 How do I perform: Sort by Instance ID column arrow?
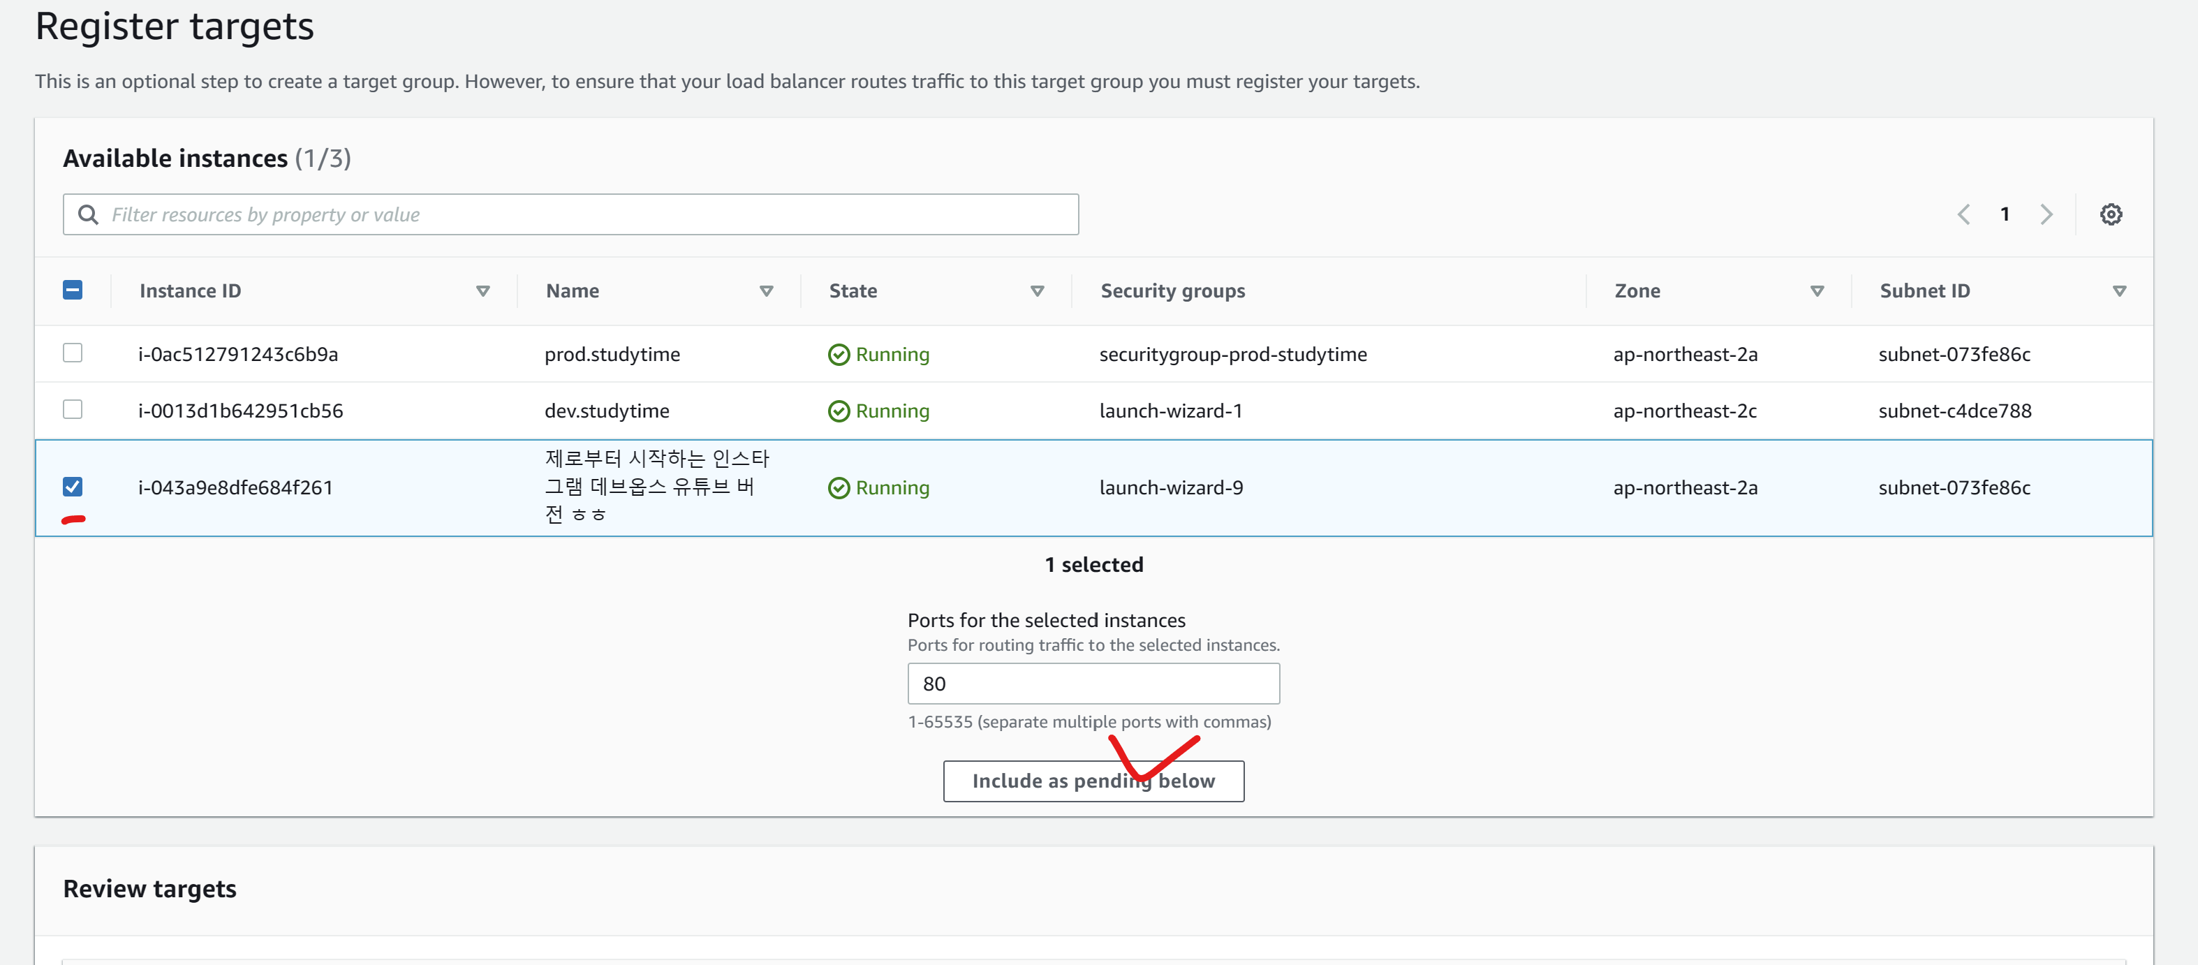coord(483,291)
